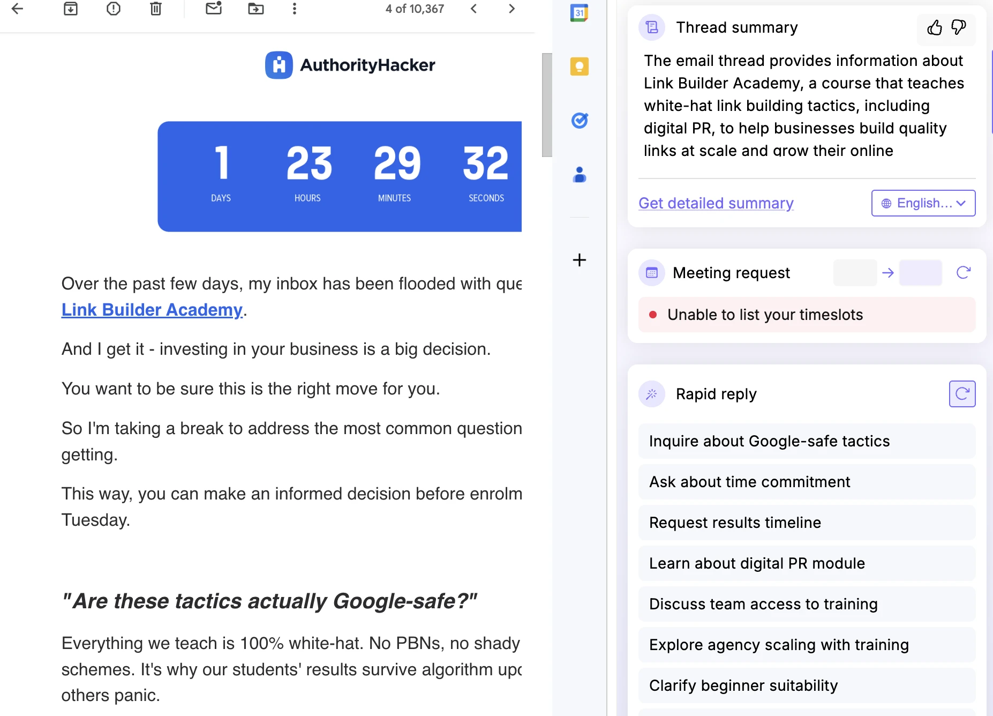Delete email with trash icon
This screenshot has width=993, height=716.
[156, 9]
